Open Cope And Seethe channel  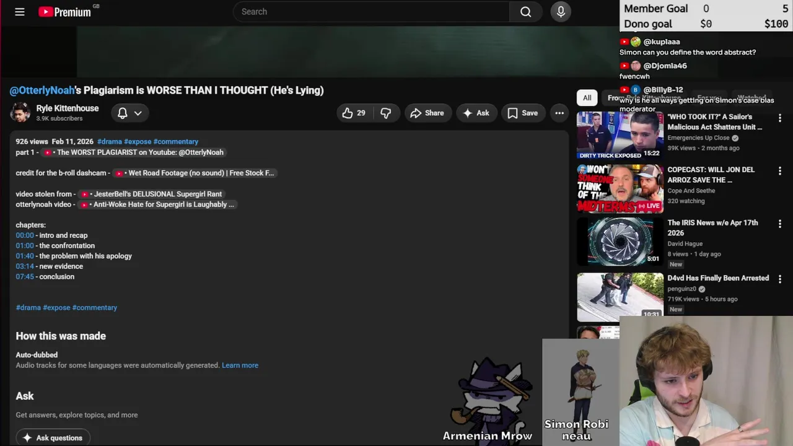pos(691,191)
